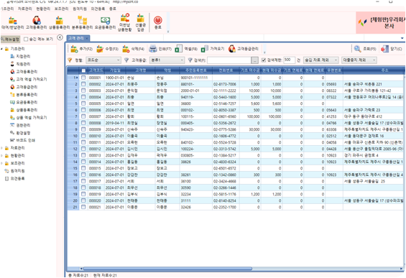Toggle the 검색제한 checkbox
The image size is (406, 278).
point(264,60)
